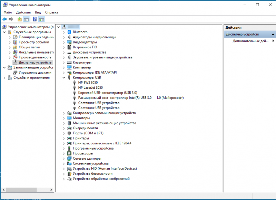Open the Действие menu
Screen dimensions: 276x200
point(23,12)
